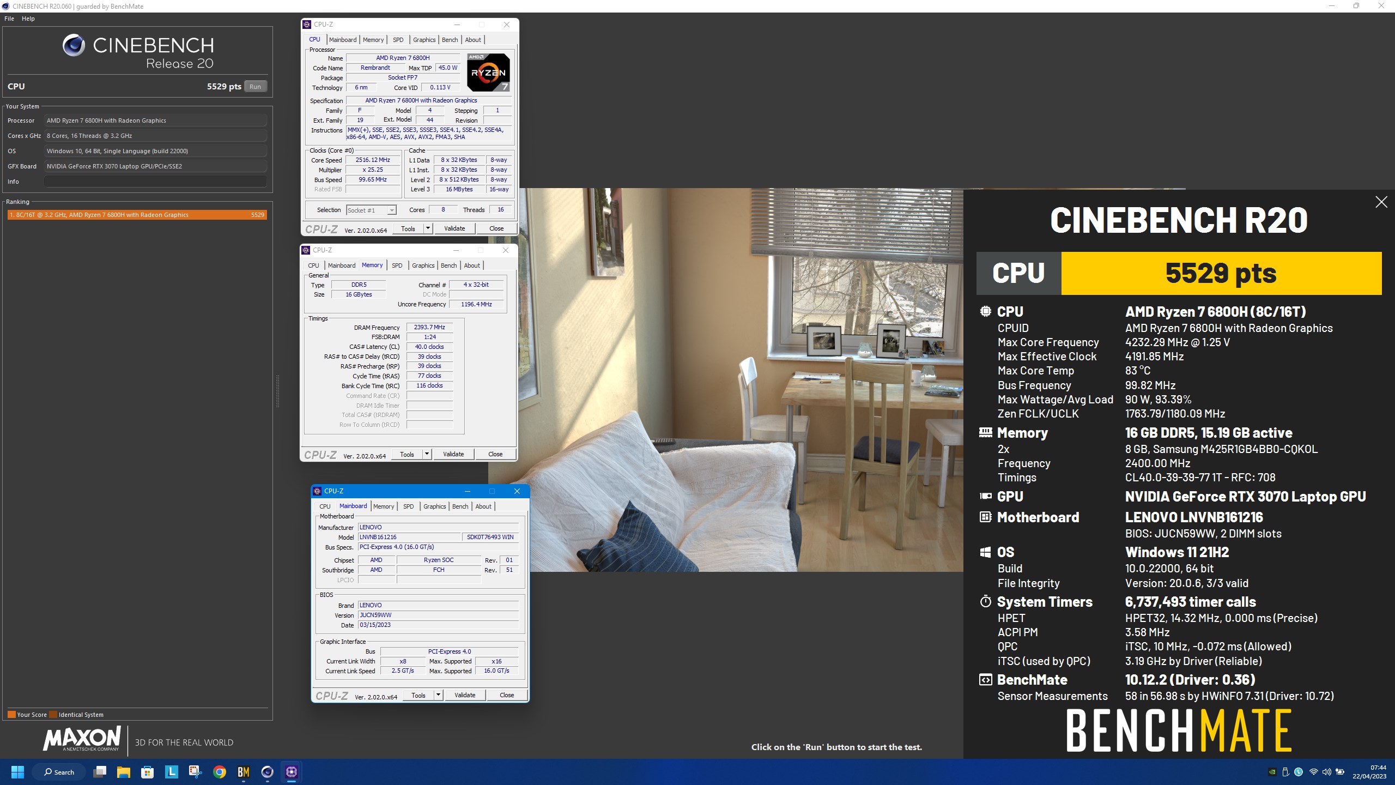Expand Tools dropdown arrow in Memory CPU-Z window
The width and height of the screenshot is (1395, 785).
point(427,454)
